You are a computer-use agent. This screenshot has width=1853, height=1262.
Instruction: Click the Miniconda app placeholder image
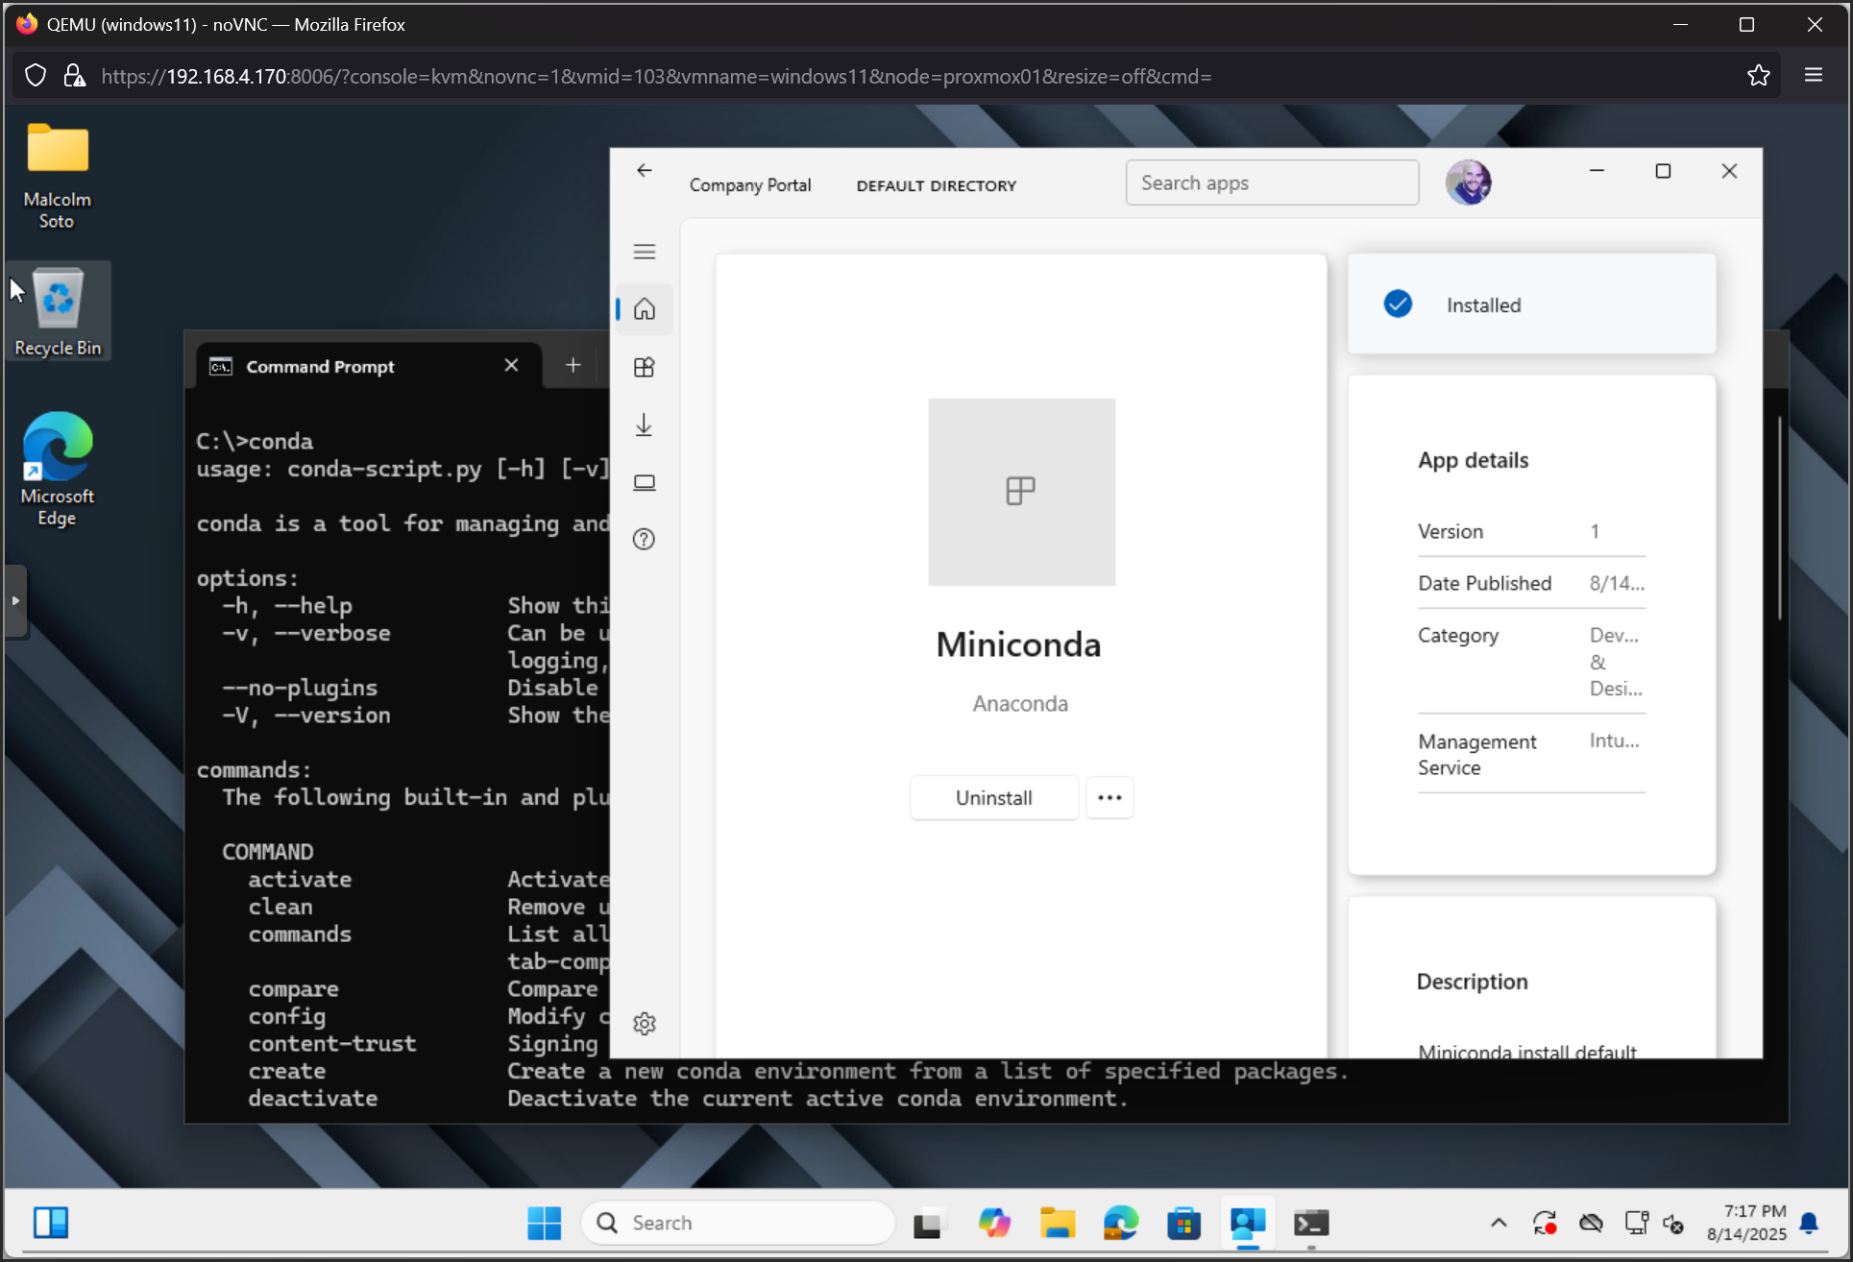1021,492
